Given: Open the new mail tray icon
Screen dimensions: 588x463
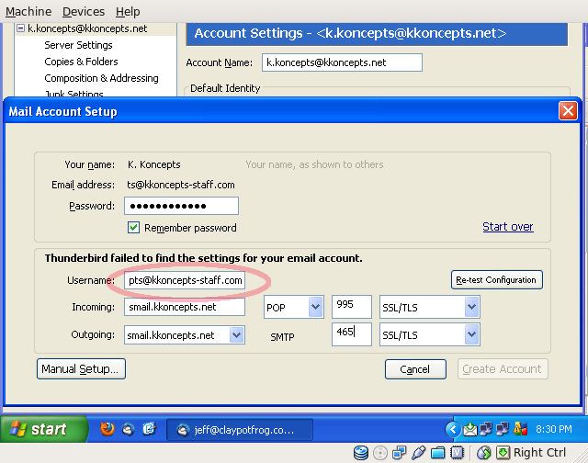Looking at the screenshot, I should pos(469,429).
